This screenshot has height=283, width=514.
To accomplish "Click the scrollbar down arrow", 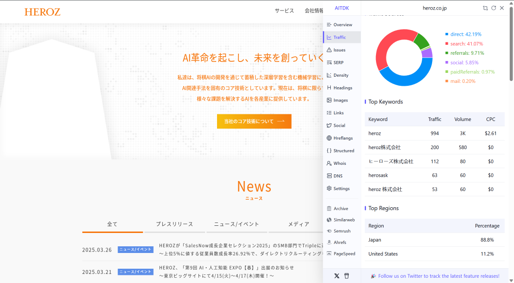I will pos(511,280).
